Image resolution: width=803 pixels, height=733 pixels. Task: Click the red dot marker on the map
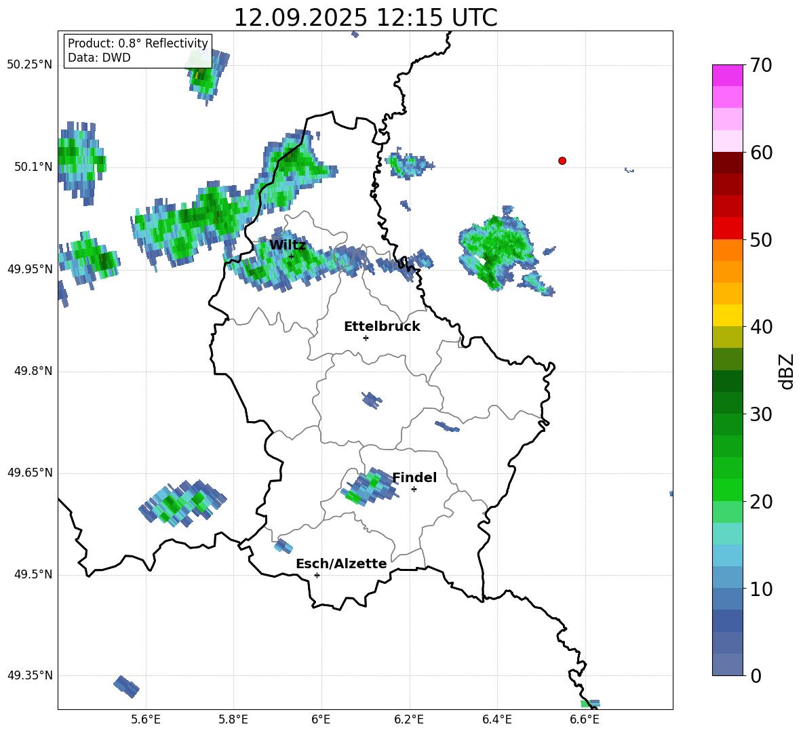[x=562, y=161]
